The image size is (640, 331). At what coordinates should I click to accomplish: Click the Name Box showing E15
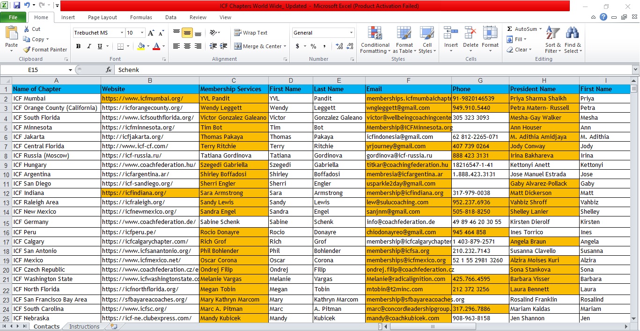click(33, 70)
